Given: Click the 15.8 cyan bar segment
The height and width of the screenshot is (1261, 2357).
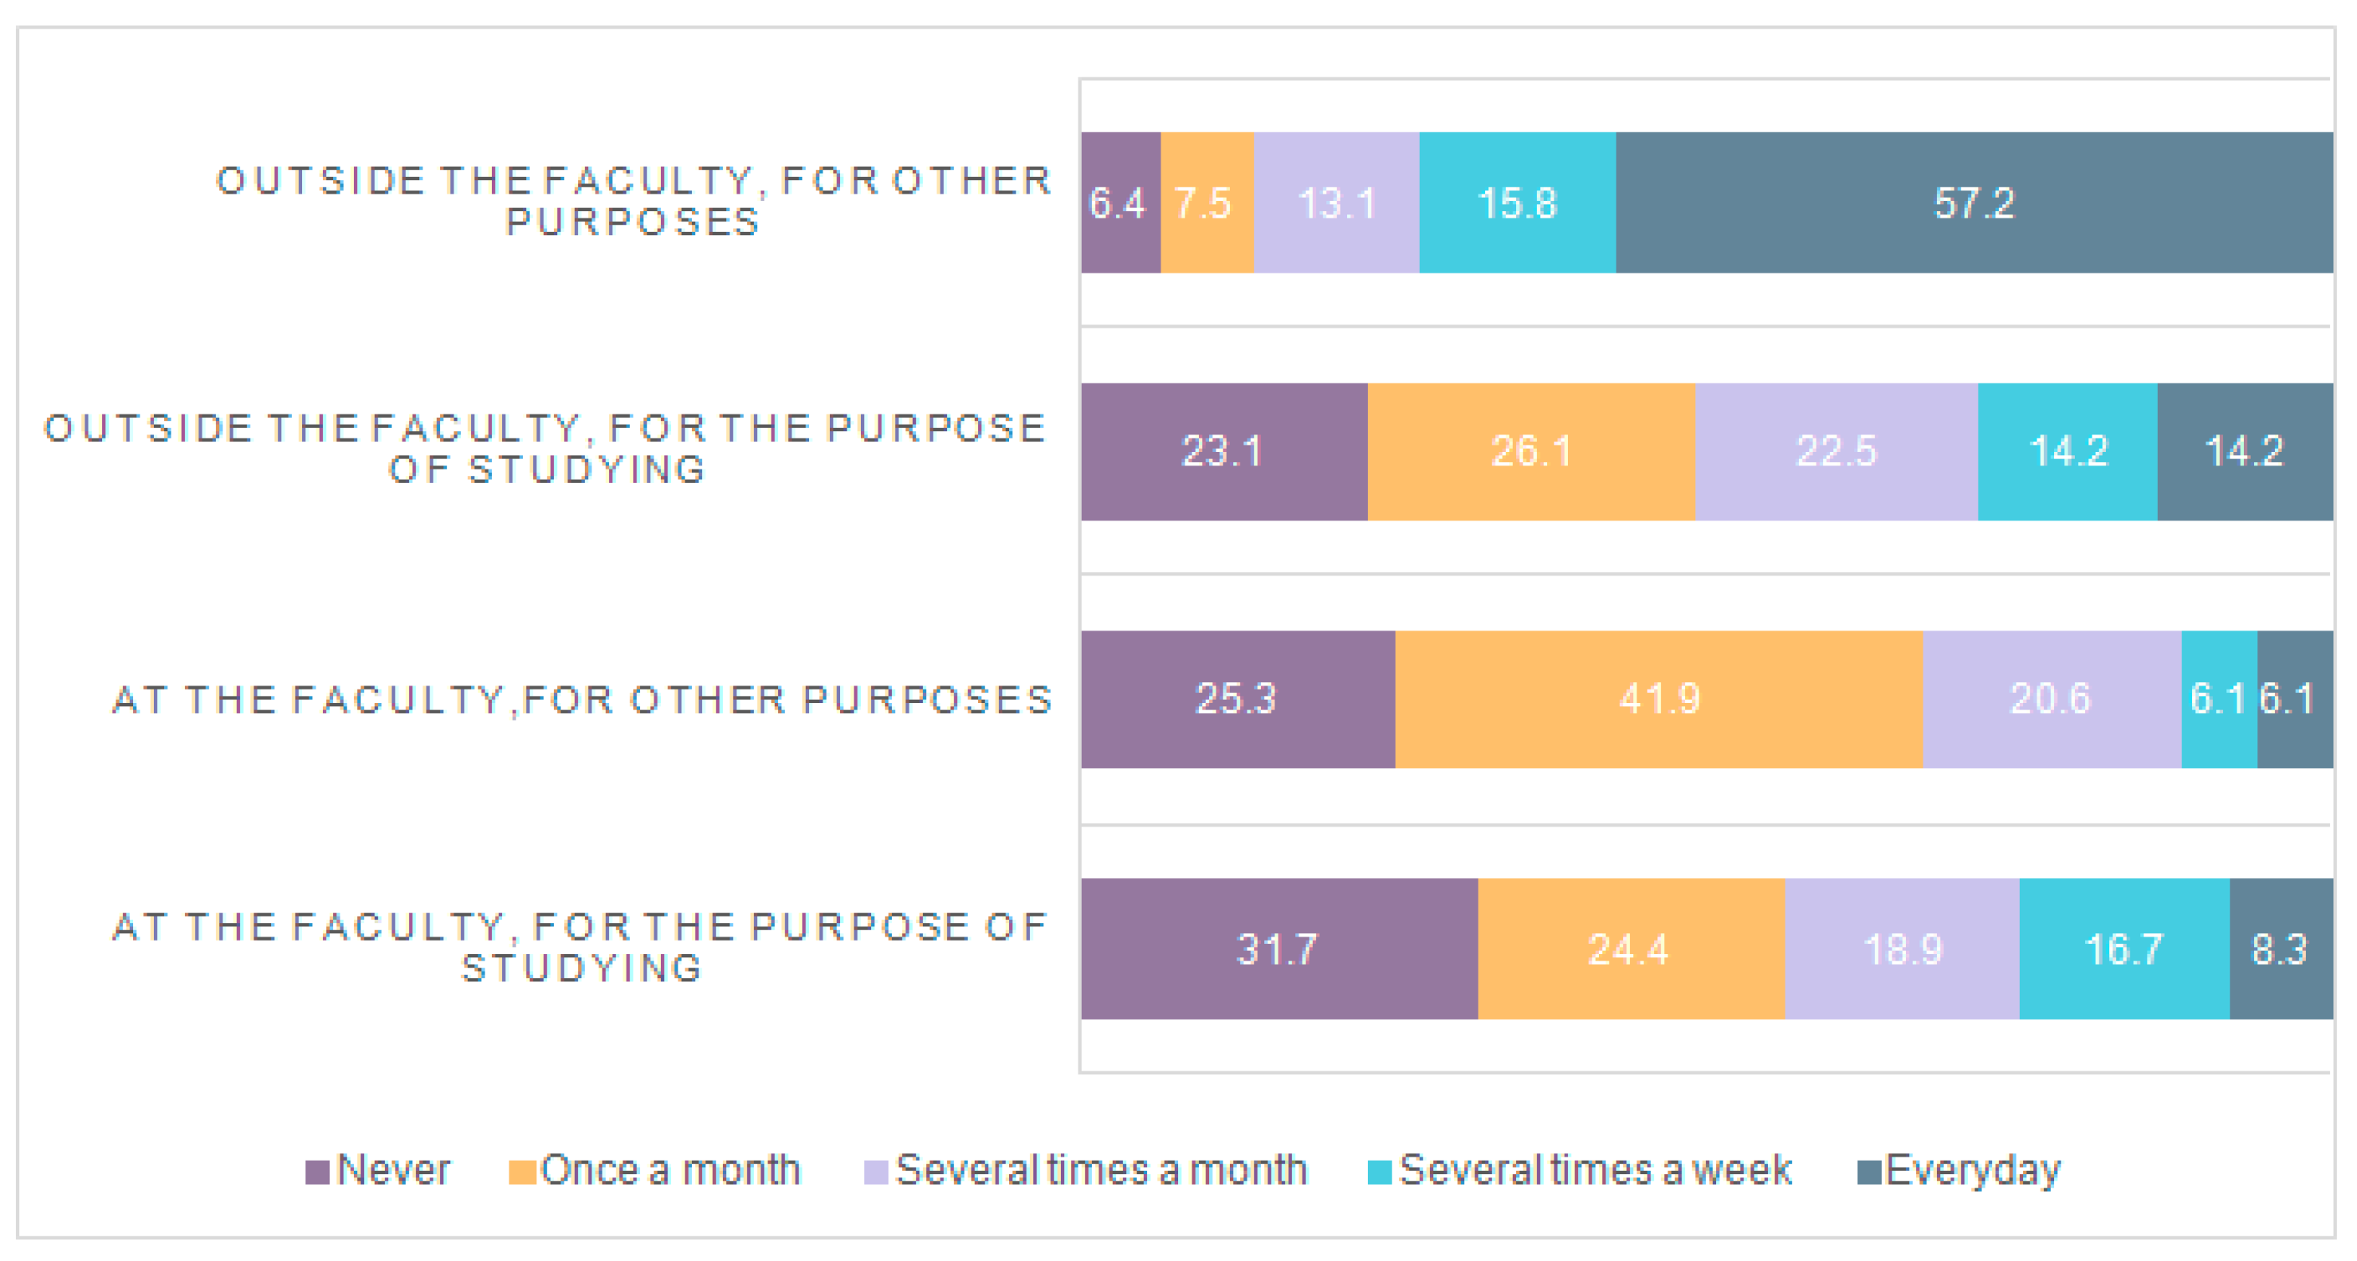Looking at the screenshot, I should [1517, 202].
